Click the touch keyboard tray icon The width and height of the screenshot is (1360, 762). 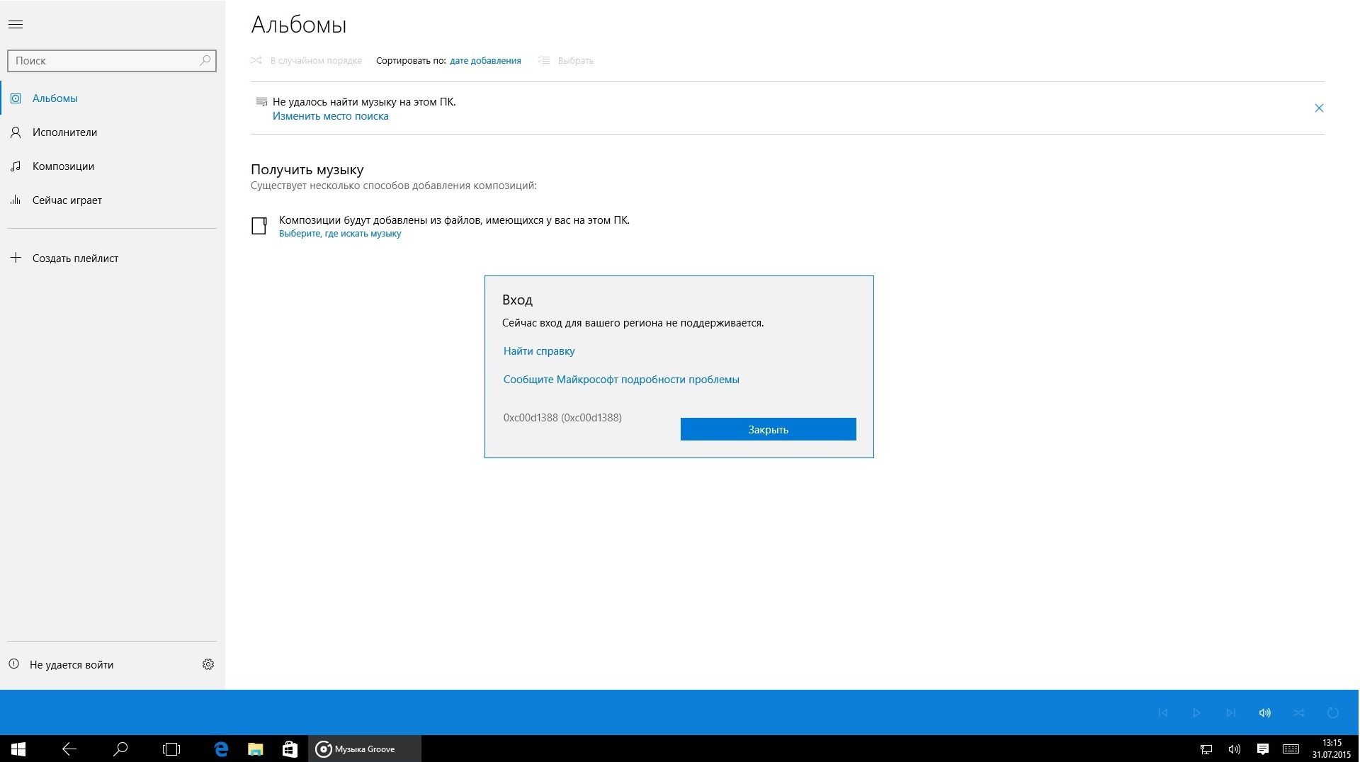click(x=1291, y=749)
